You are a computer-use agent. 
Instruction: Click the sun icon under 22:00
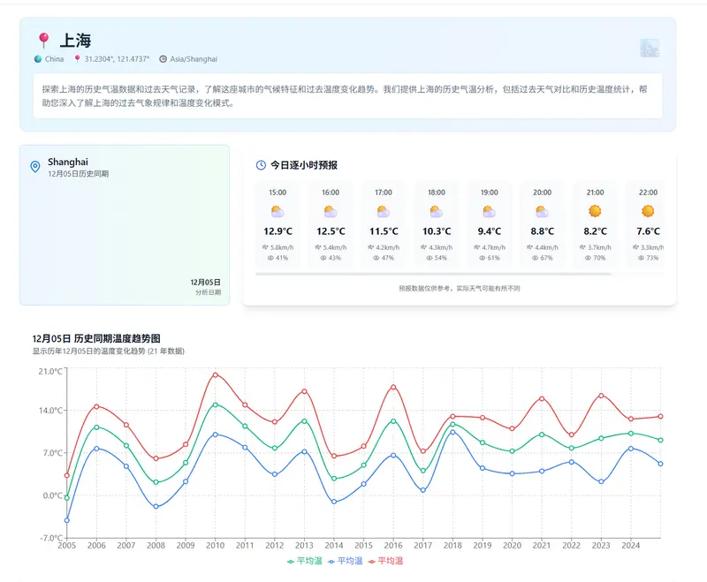(648, 210)
